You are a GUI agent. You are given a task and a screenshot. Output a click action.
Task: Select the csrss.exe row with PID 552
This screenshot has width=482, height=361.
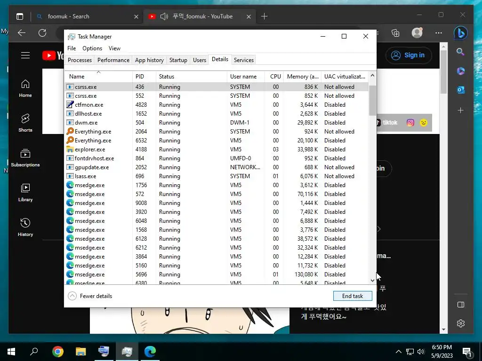[x=217, y=96]
